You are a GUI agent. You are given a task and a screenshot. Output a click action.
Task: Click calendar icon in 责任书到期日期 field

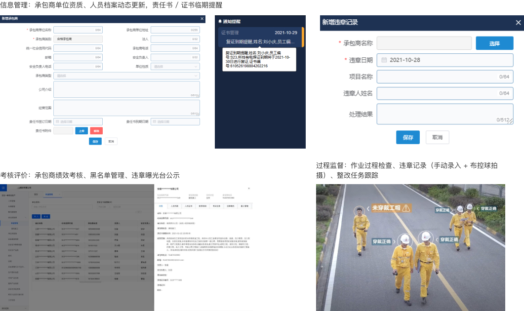[x=155, y=121]
